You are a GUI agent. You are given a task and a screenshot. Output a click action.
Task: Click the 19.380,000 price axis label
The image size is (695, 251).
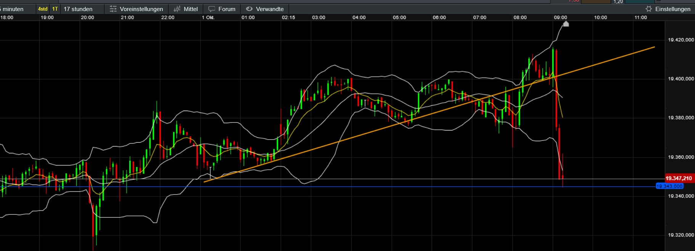click(681, 117)
